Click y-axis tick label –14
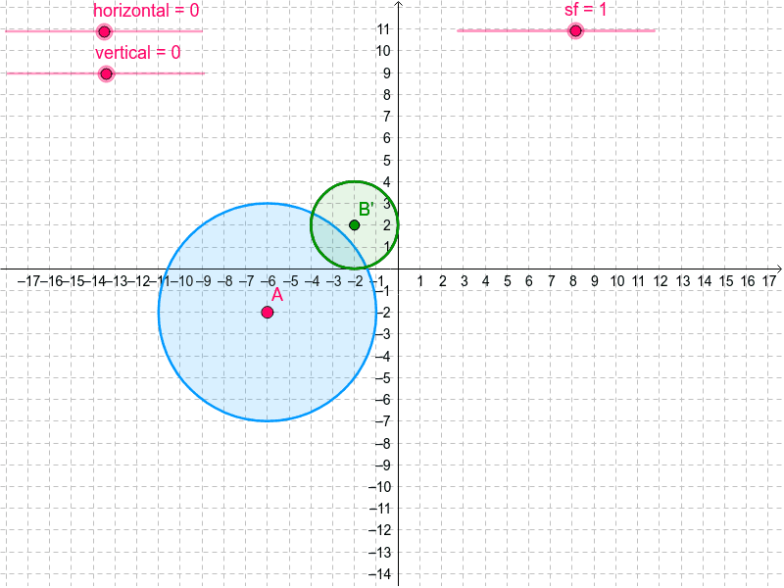The height and width of the screenshot is (588, 784). click(379, 574)
